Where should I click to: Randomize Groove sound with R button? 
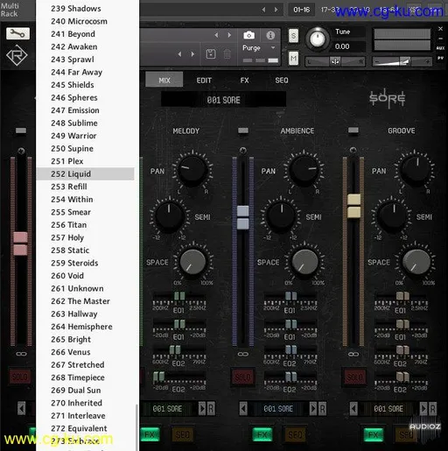point(433,408)
